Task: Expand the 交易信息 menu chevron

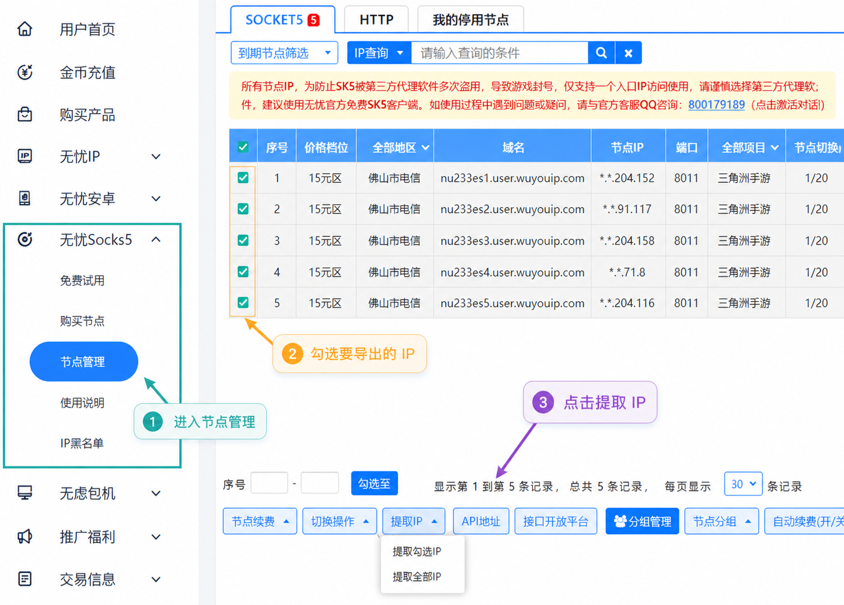Action: tap(156, 579)
